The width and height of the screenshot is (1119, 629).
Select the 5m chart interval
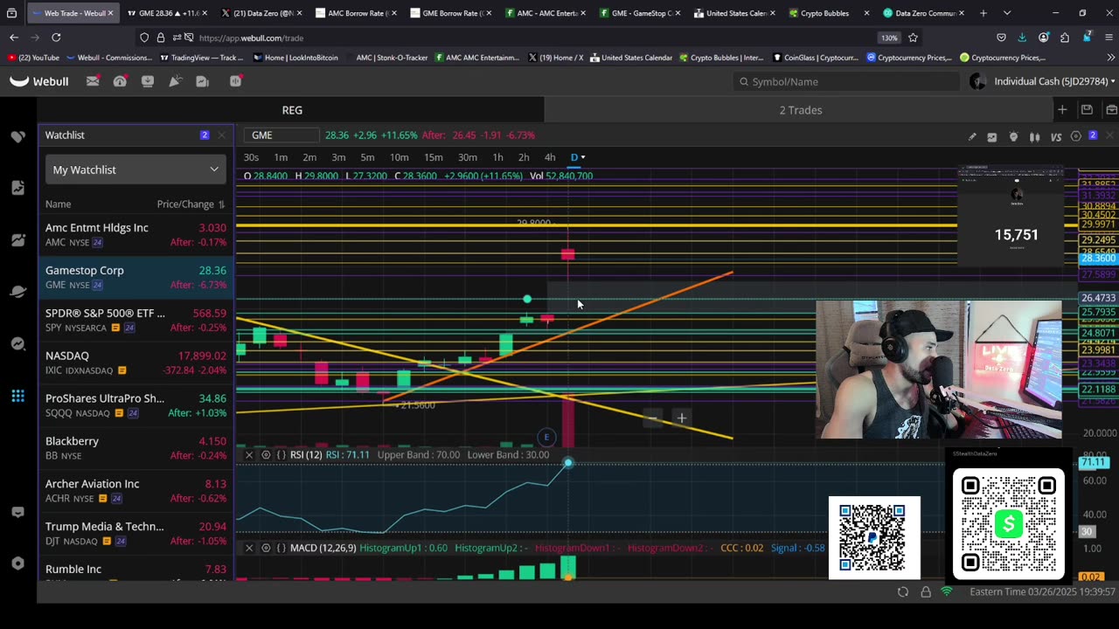pyautogui.click(x=367, y=157)
